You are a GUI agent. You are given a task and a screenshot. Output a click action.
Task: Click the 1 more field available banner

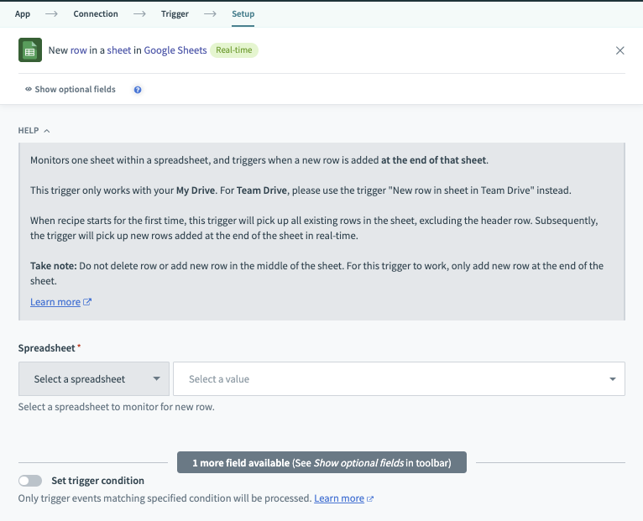[321, 463]
